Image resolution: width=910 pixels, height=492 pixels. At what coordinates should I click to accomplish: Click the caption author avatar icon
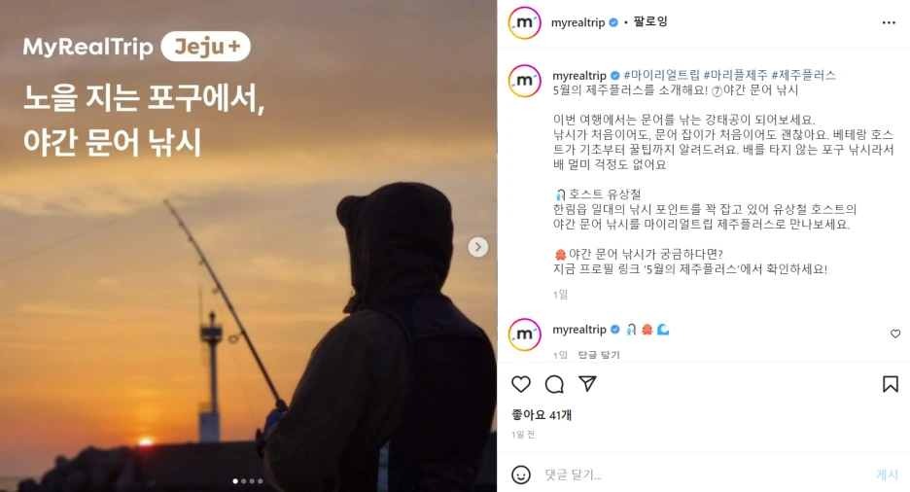coord(525,81)
